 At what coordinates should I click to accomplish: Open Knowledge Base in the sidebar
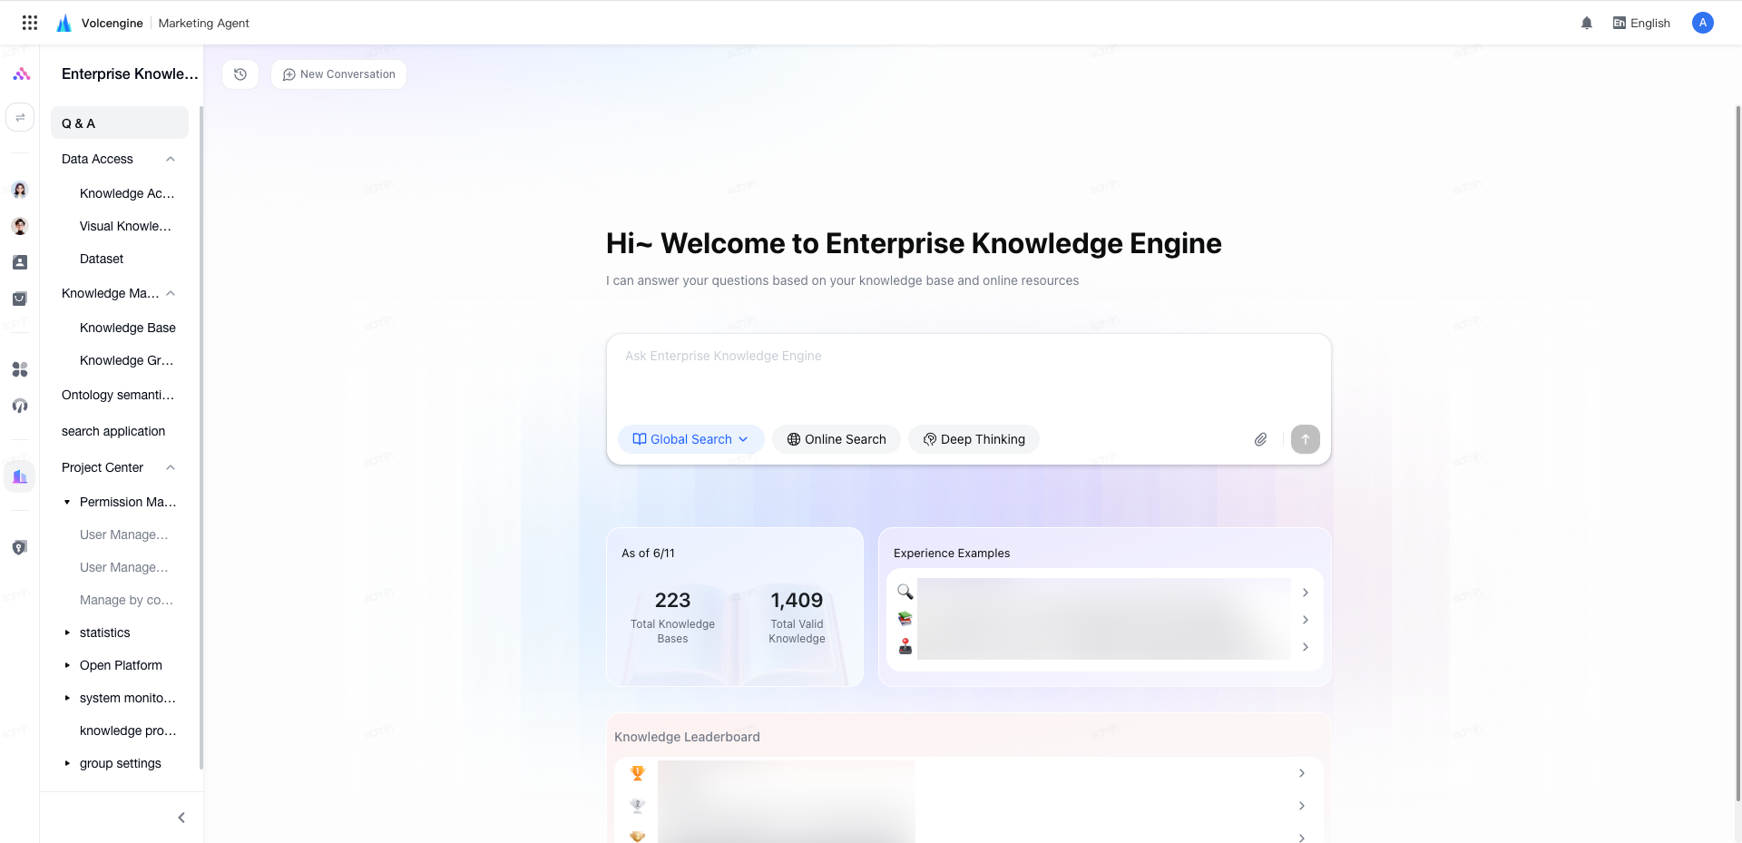pos(128,328)
